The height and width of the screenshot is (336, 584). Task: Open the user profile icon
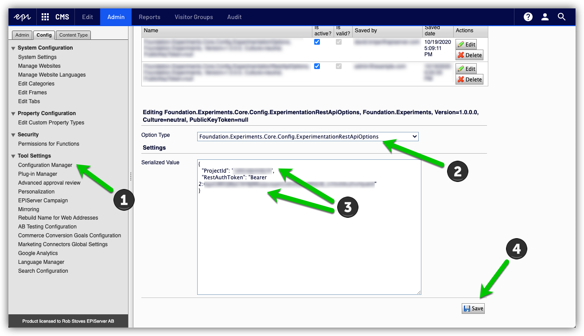[545, 17]
